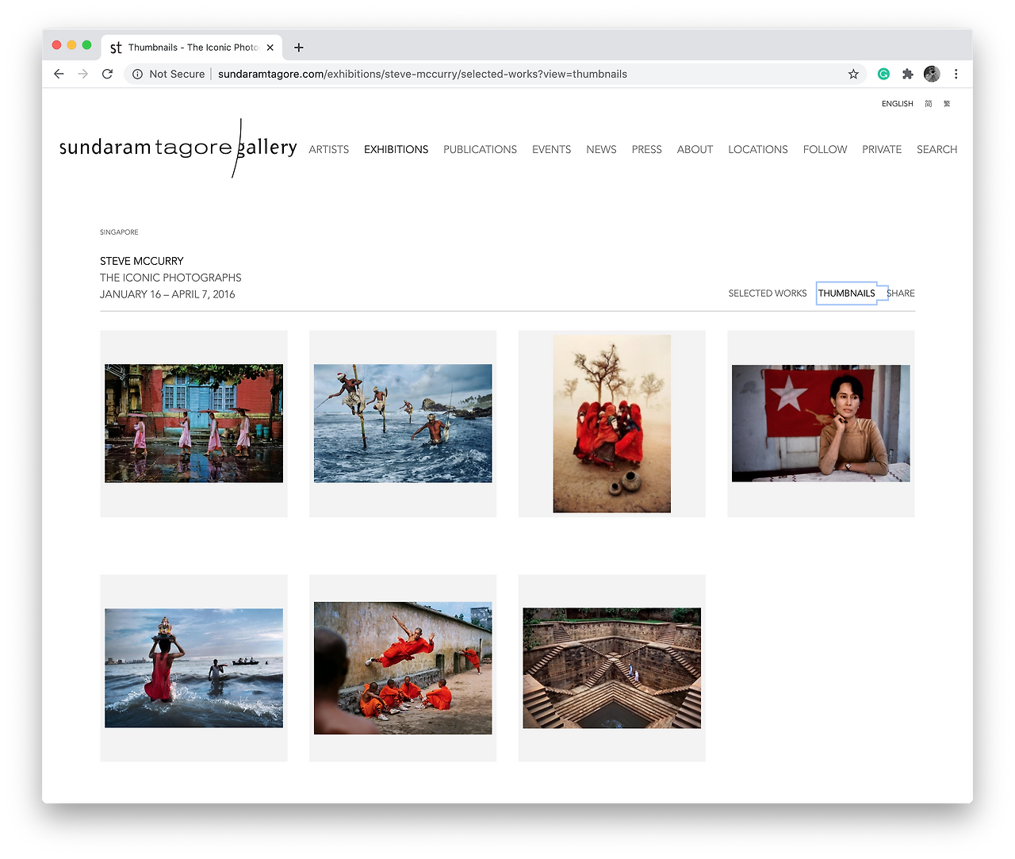1015x859 pixels.
Task: Select the Thumbnails – The Iconic Photo tab
Action: 192,48
